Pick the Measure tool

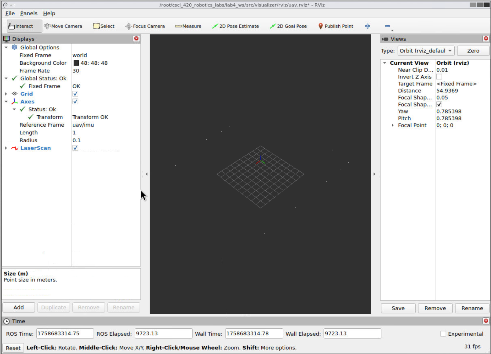tap(188, 26)
